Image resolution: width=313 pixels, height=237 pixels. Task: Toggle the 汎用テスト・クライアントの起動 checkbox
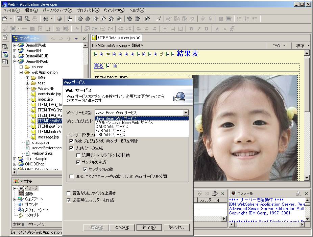(78, 155)
